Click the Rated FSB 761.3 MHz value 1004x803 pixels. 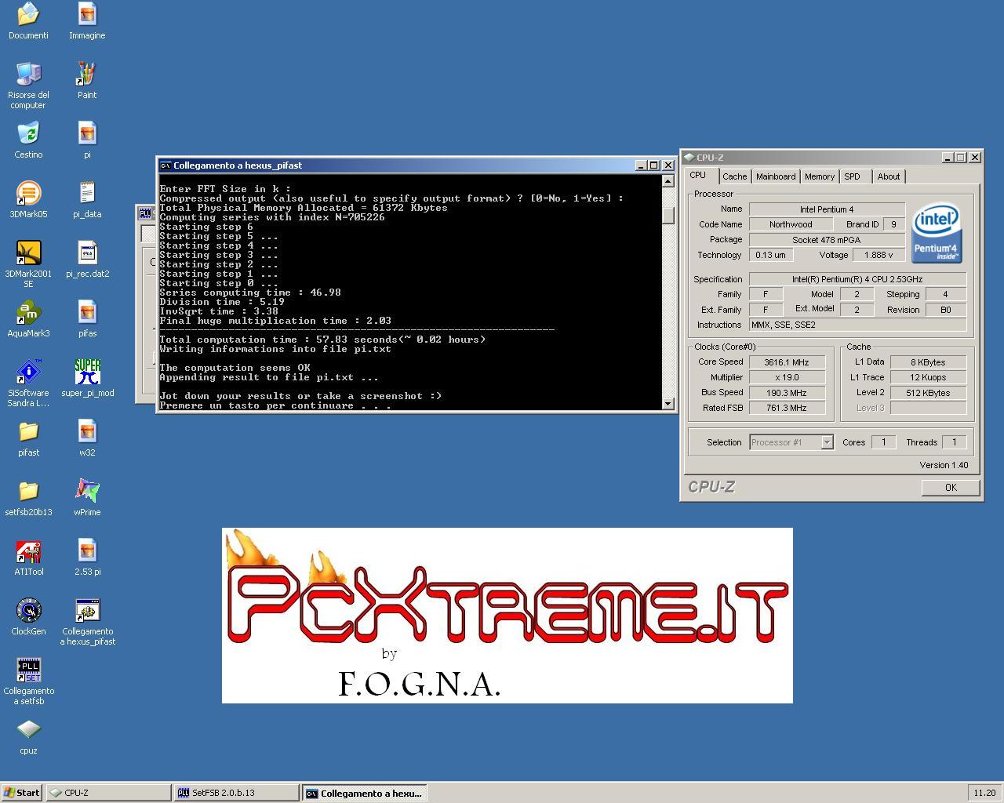787,408
